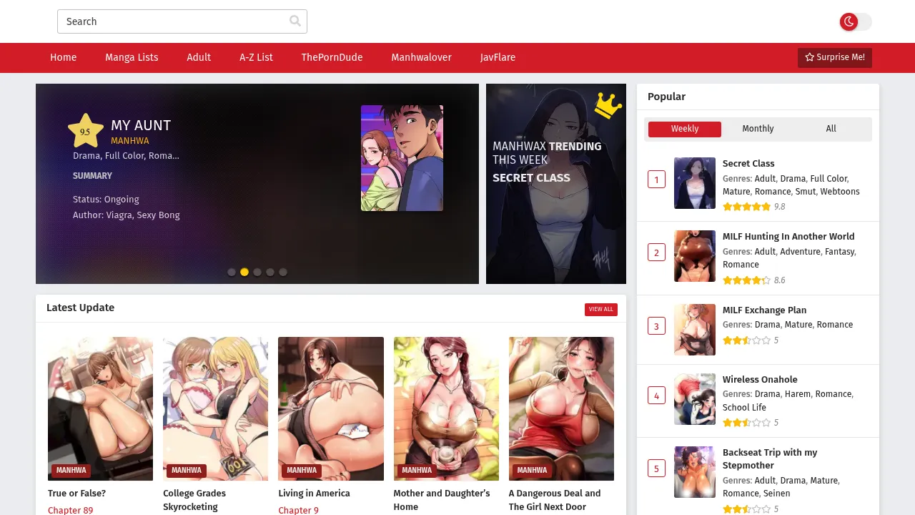This screenshot has height=515, width=915.
Task: Open Chapter 89 link of True or False?
Action: tap(70, 510)
